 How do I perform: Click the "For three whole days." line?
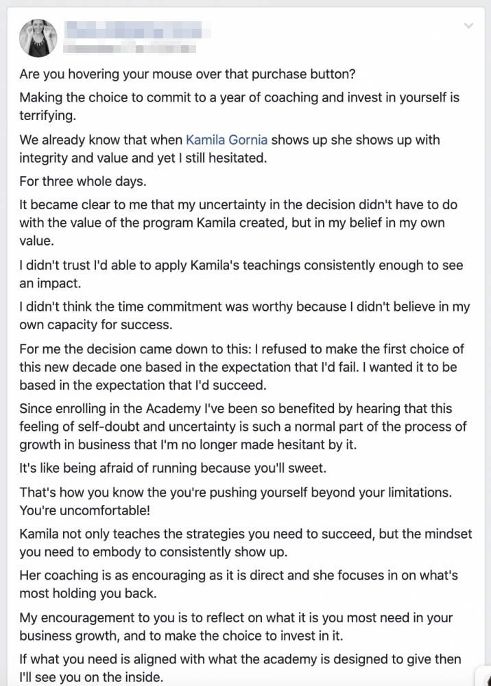[x=83, y=181]
